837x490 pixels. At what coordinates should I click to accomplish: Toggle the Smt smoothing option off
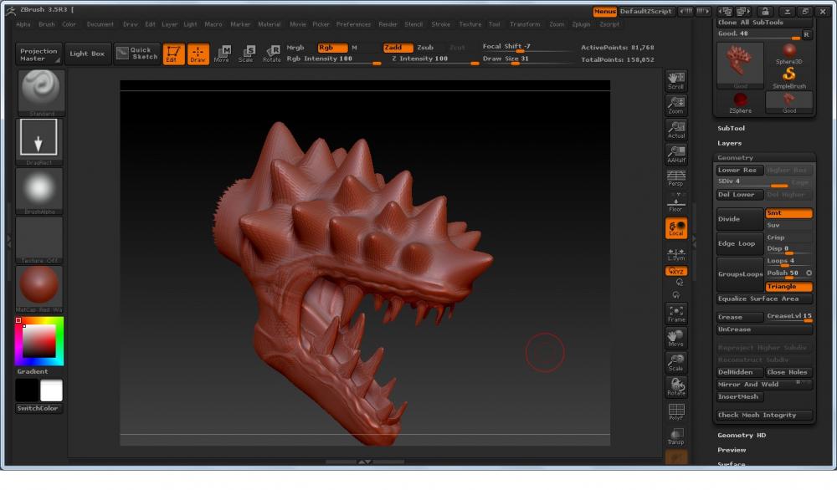(788, 213)
